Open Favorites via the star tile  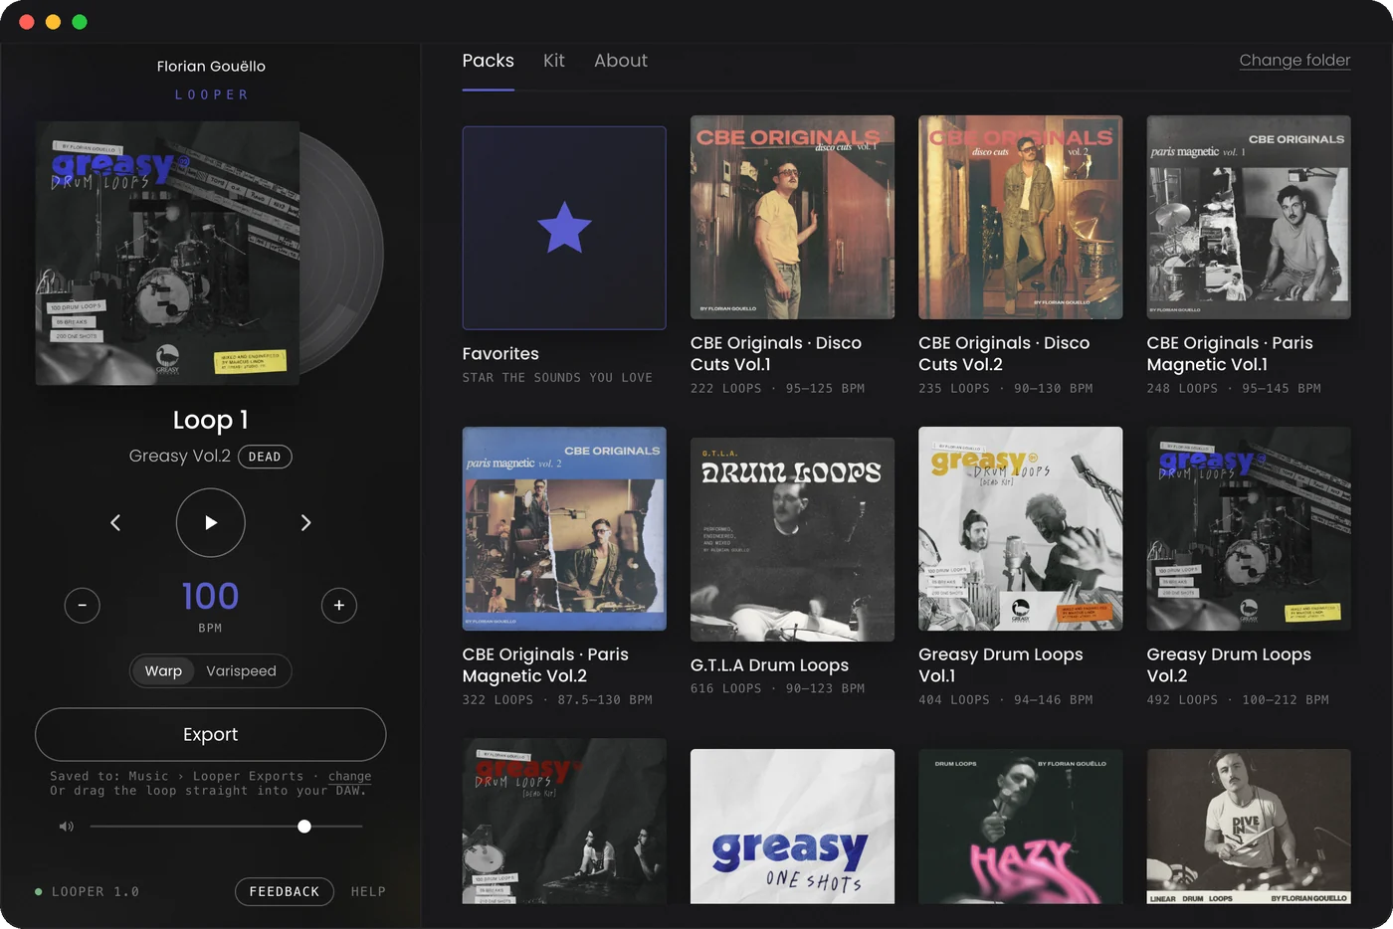(564, 228)
